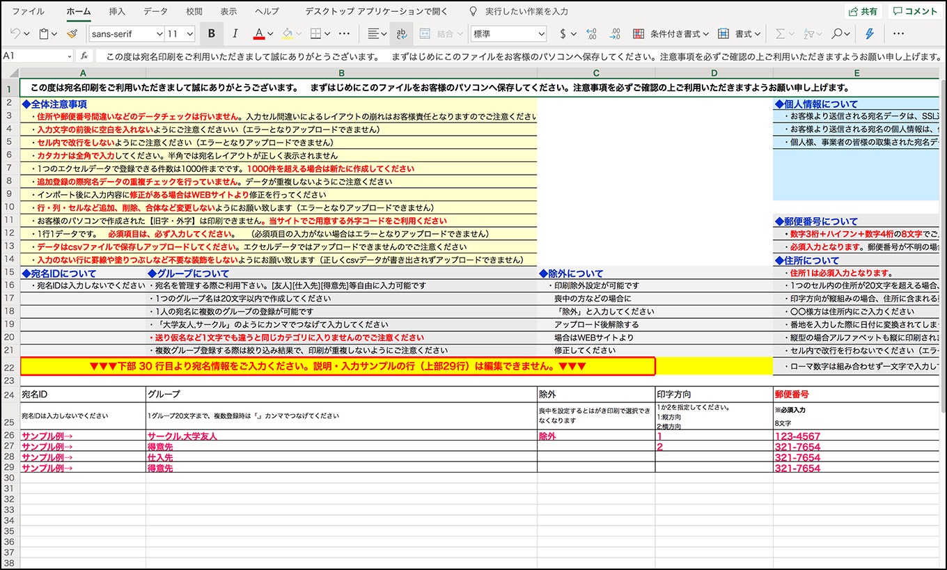Open the Undo history dropdown arrow
Screen dimensions: 947x570
click(x=26, y=33)
